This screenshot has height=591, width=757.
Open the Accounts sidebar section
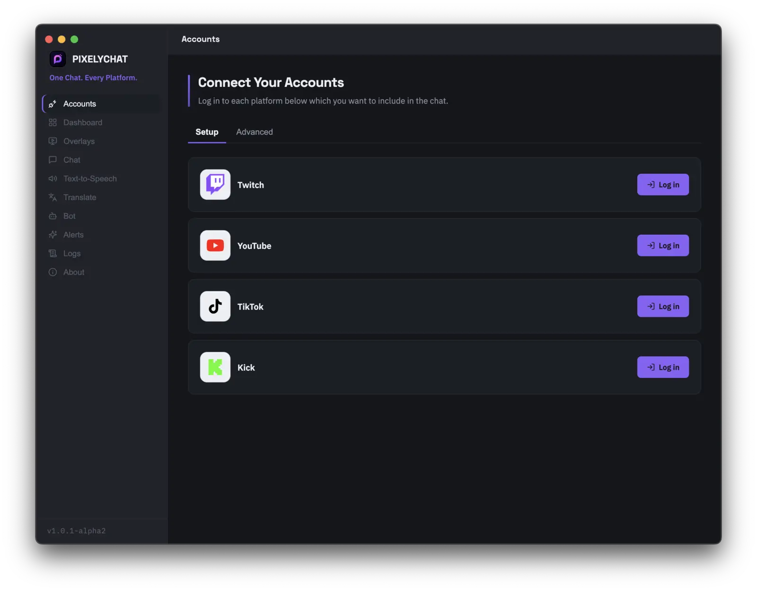coord(101,104)
